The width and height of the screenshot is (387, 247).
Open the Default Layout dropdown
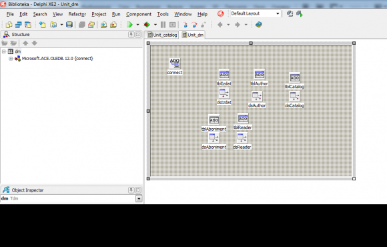click(x=278, y=13)
